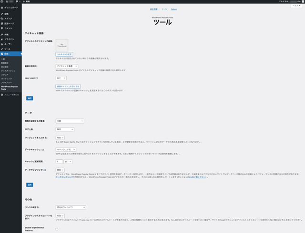Click the user avatar in admin bar
This screenshot has width=305, height=233.
tap(303, 1)
